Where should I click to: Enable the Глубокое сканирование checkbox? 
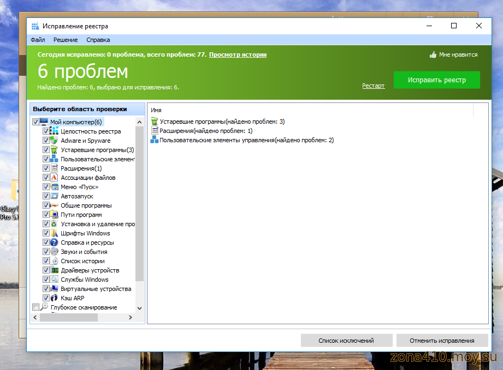(x=36, y=307)
